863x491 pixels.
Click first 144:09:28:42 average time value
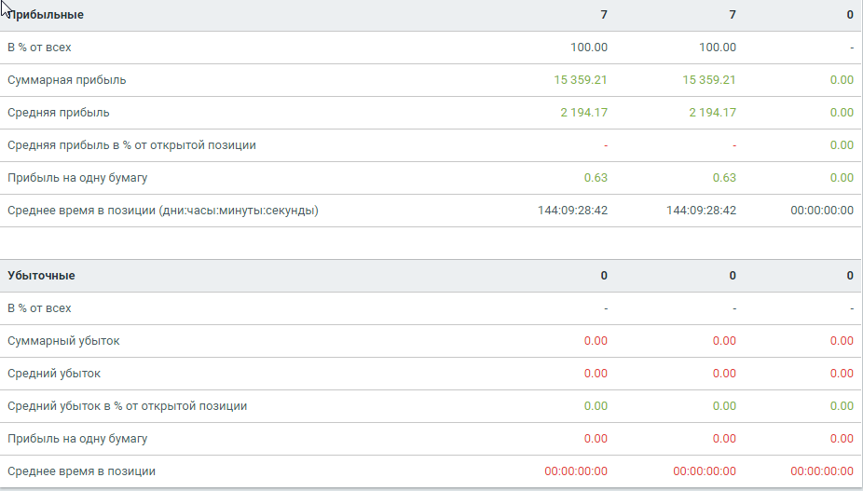click(572, 211)
